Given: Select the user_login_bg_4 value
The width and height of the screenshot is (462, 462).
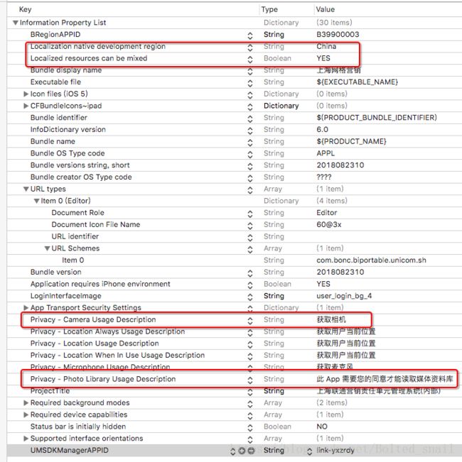Looking at the screenshot, I should pos(344,296).
